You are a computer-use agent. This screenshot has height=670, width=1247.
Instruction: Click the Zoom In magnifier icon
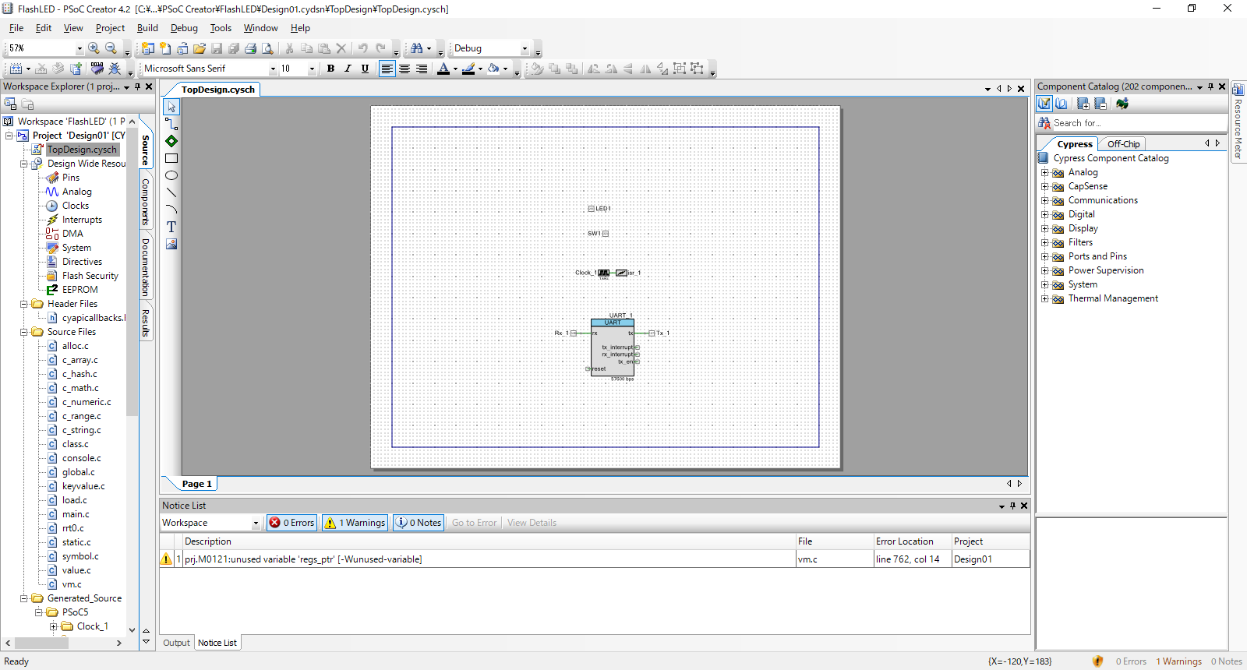(x=94, y=48)
